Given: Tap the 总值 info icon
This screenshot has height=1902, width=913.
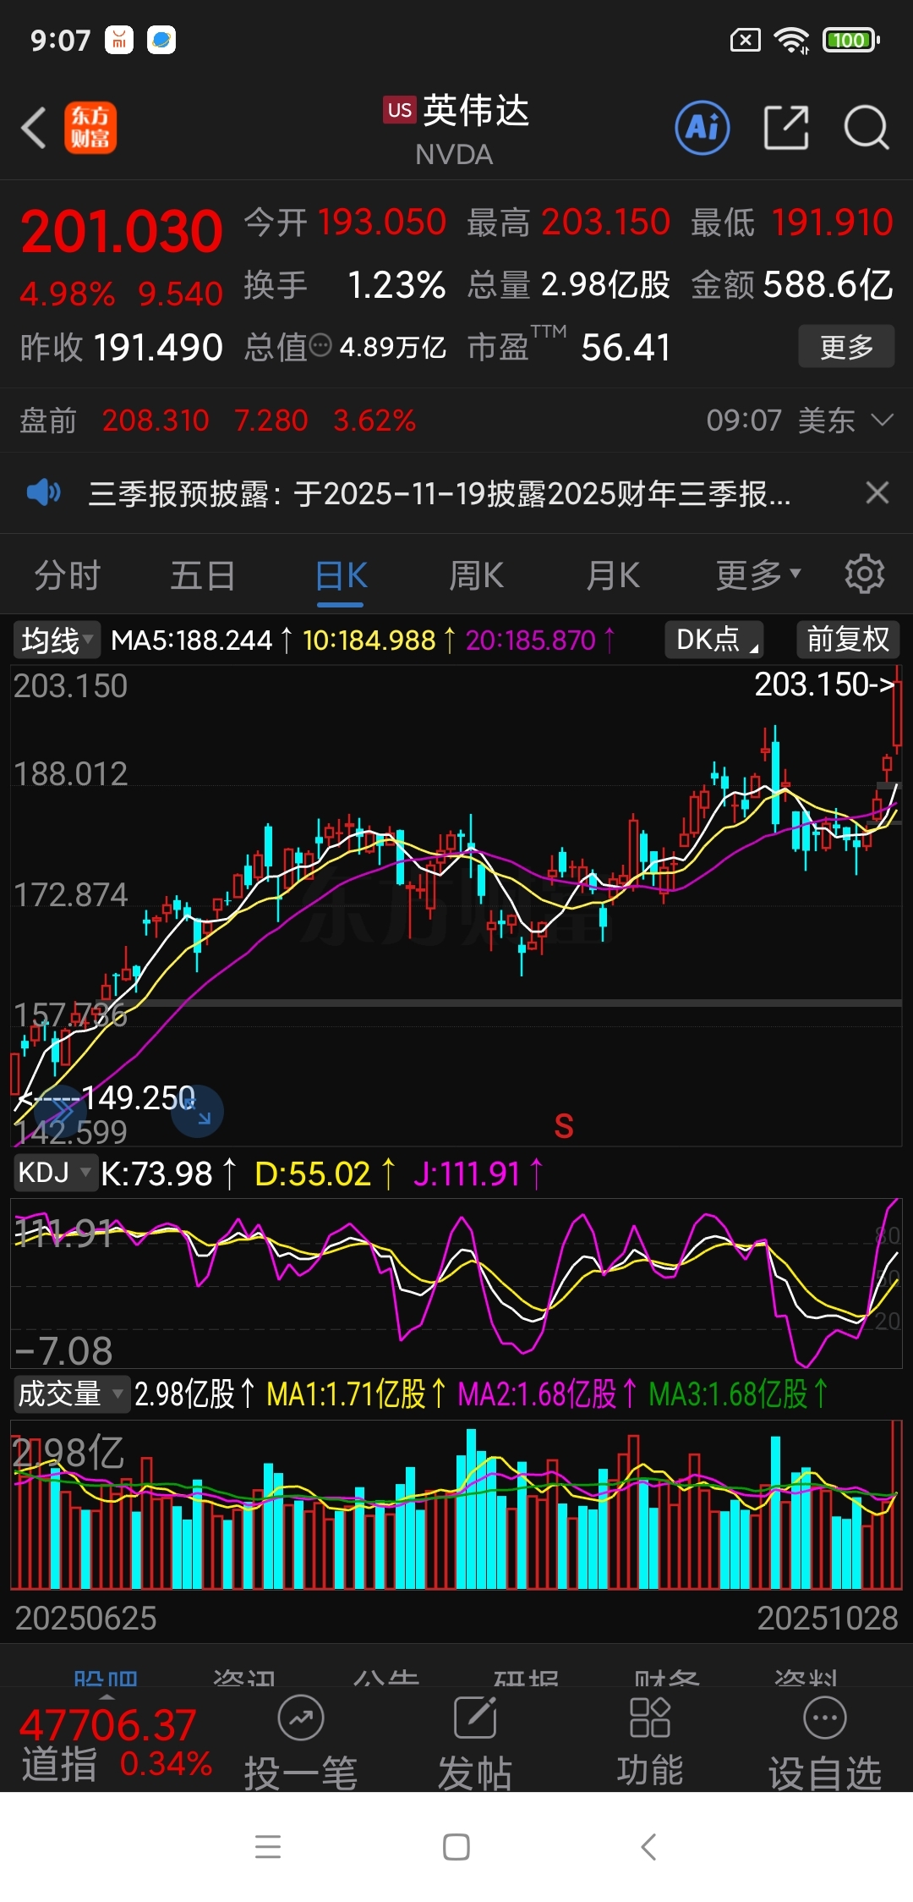Looking at the screenshot, I should coord(320,346).
